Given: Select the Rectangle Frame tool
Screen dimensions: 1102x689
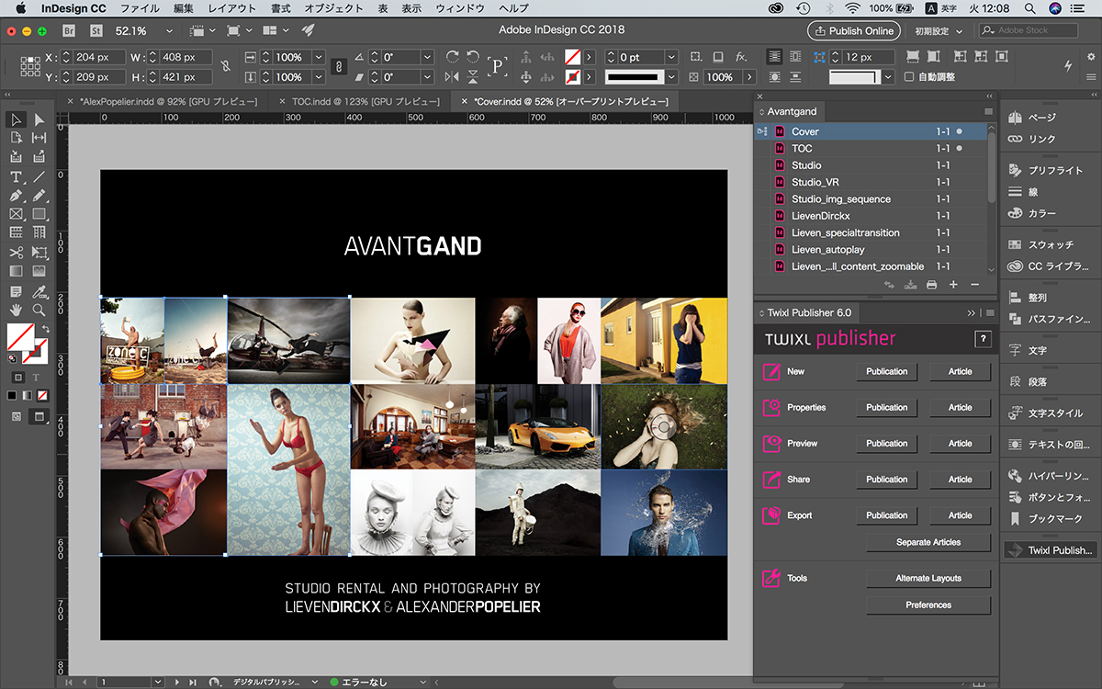Looking at the screenshot, I should point(17,214).
